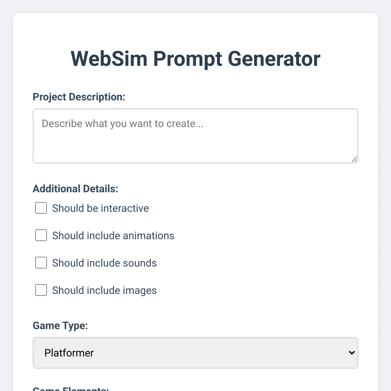Click the chevron arrow on Game Type selector
391x391 pixels.
(x=351, y=353)
